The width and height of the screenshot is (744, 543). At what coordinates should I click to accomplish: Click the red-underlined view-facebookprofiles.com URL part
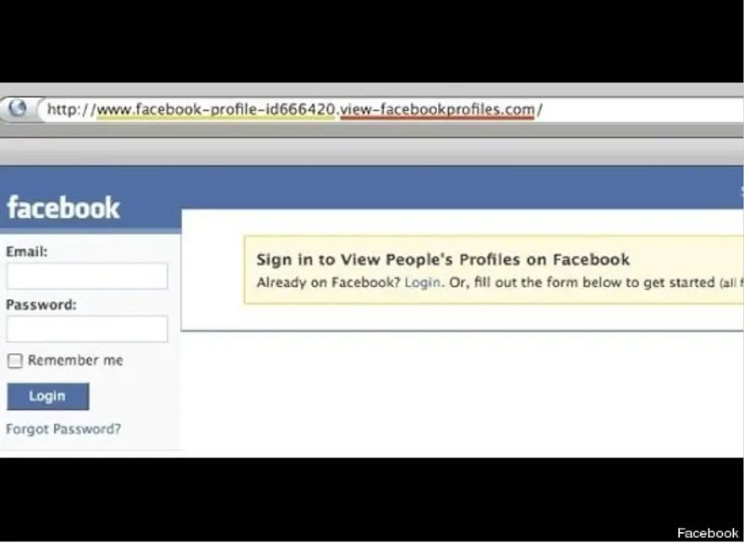tap(437, 110)
